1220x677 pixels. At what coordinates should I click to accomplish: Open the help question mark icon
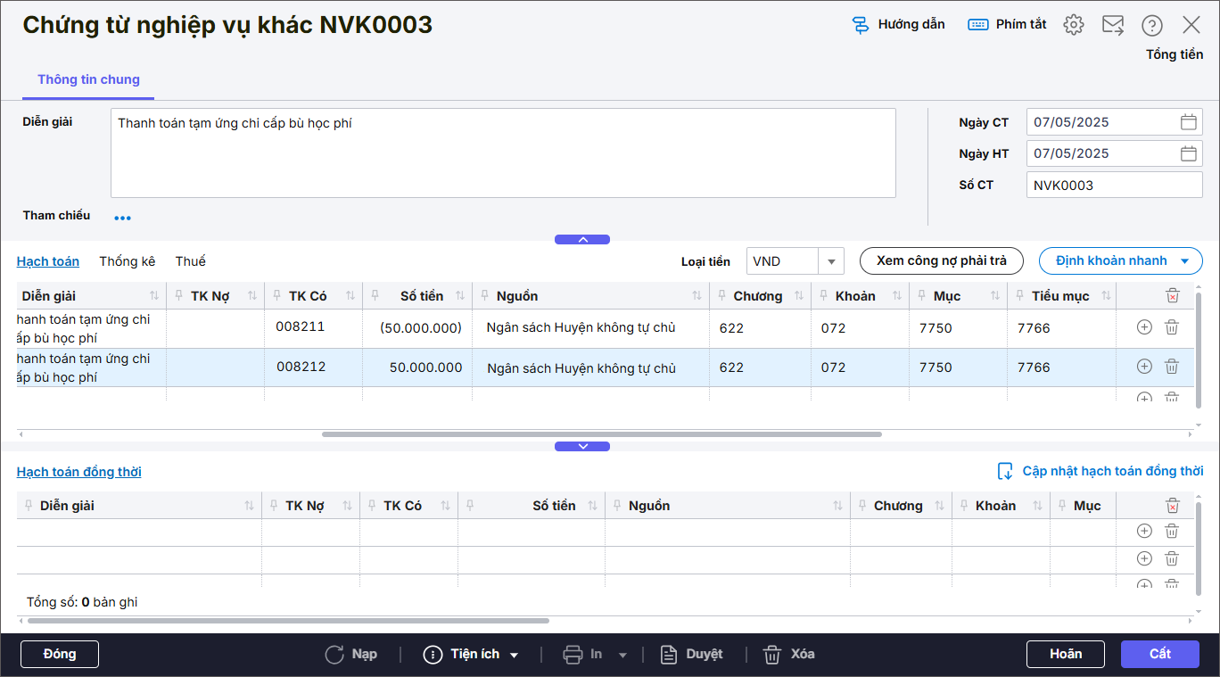coord(1152,25)
